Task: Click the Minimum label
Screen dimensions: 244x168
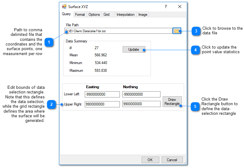Action: pos(76,63)
